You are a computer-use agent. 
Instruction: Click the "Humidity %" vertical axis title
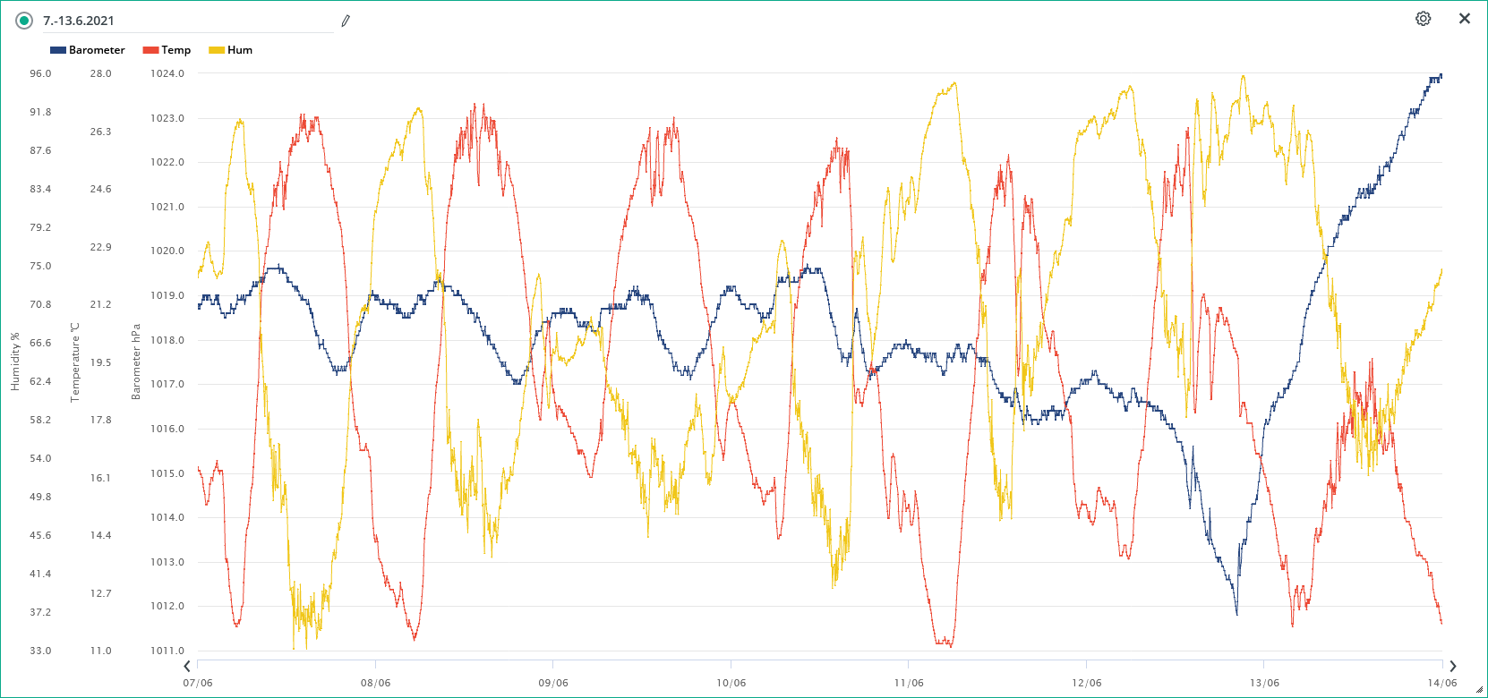point(14,362)
